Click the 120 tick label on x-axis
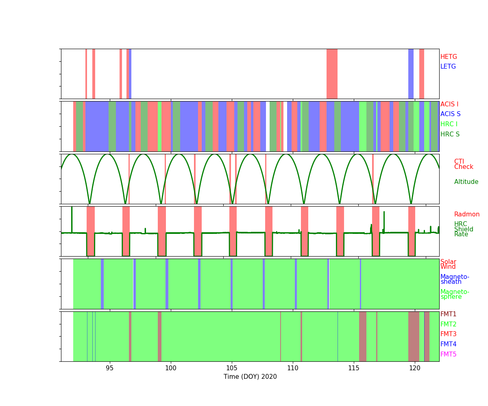This screenshot has width=488, height=406. pyautogui.click(x=415, y=368)
